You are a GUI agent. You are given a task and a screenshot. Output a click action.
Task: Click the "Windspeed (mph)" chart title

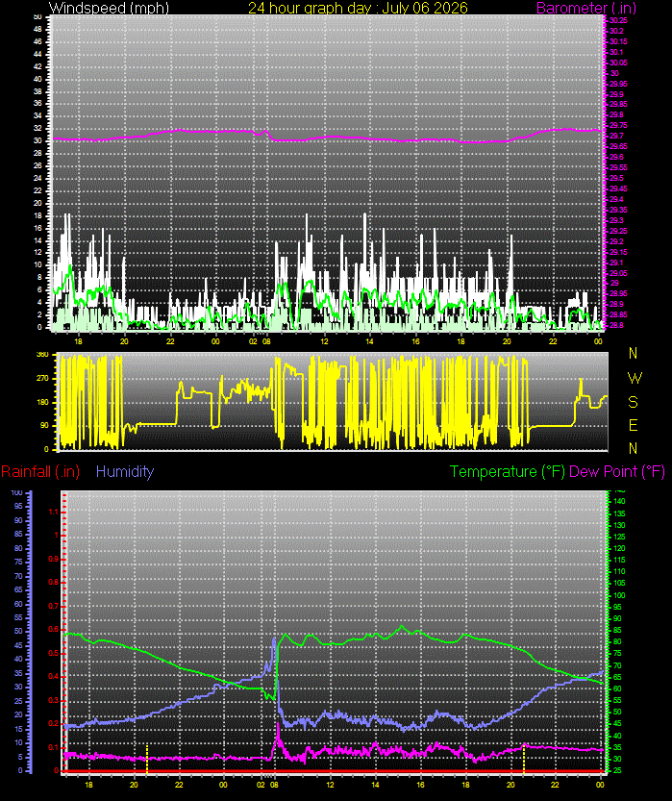coord(109,8)
